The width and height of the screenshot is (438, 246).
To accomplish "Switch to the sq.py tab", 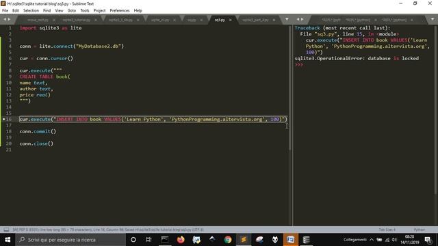I will [192, 20].
